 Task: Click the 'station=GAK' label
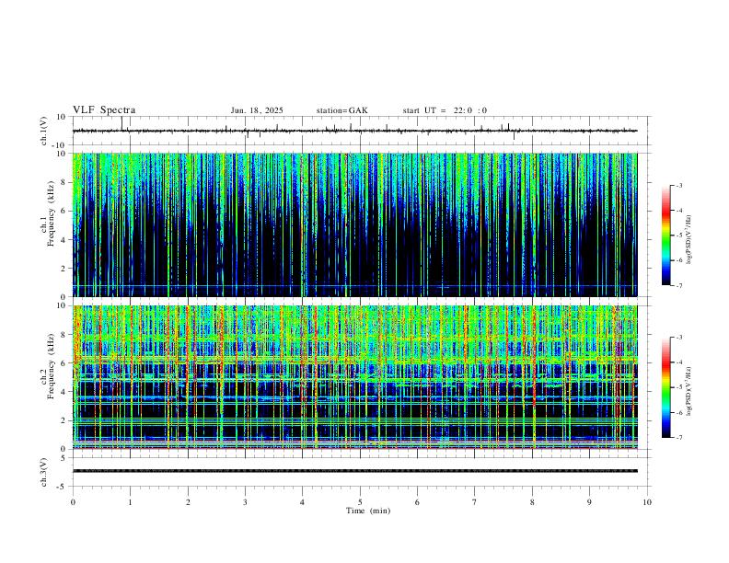click(x=341, y=110)
